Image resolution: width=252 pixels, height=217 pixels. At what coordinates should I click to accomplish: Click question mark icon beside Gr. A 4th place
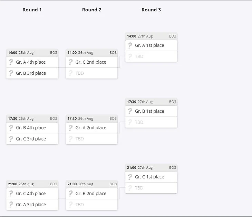click(x=11, y=62)
